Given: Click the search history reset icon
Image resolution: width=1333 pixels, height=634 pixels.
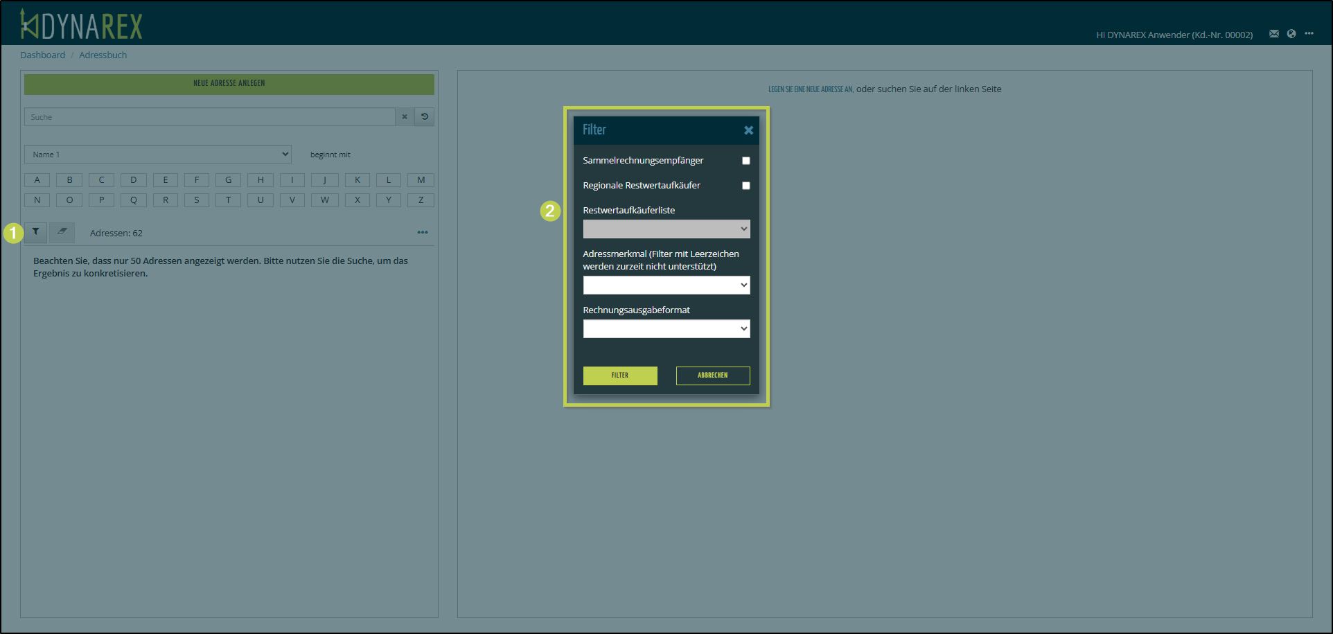Looking at the screenshot, I should click(425, 117).
